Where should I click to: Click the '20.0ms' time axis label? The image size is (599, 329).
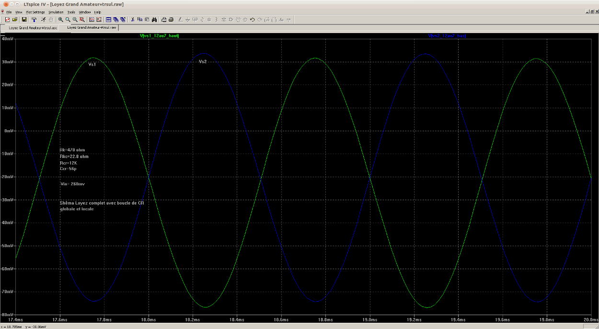pyautogui.click(x=590, y=319)
